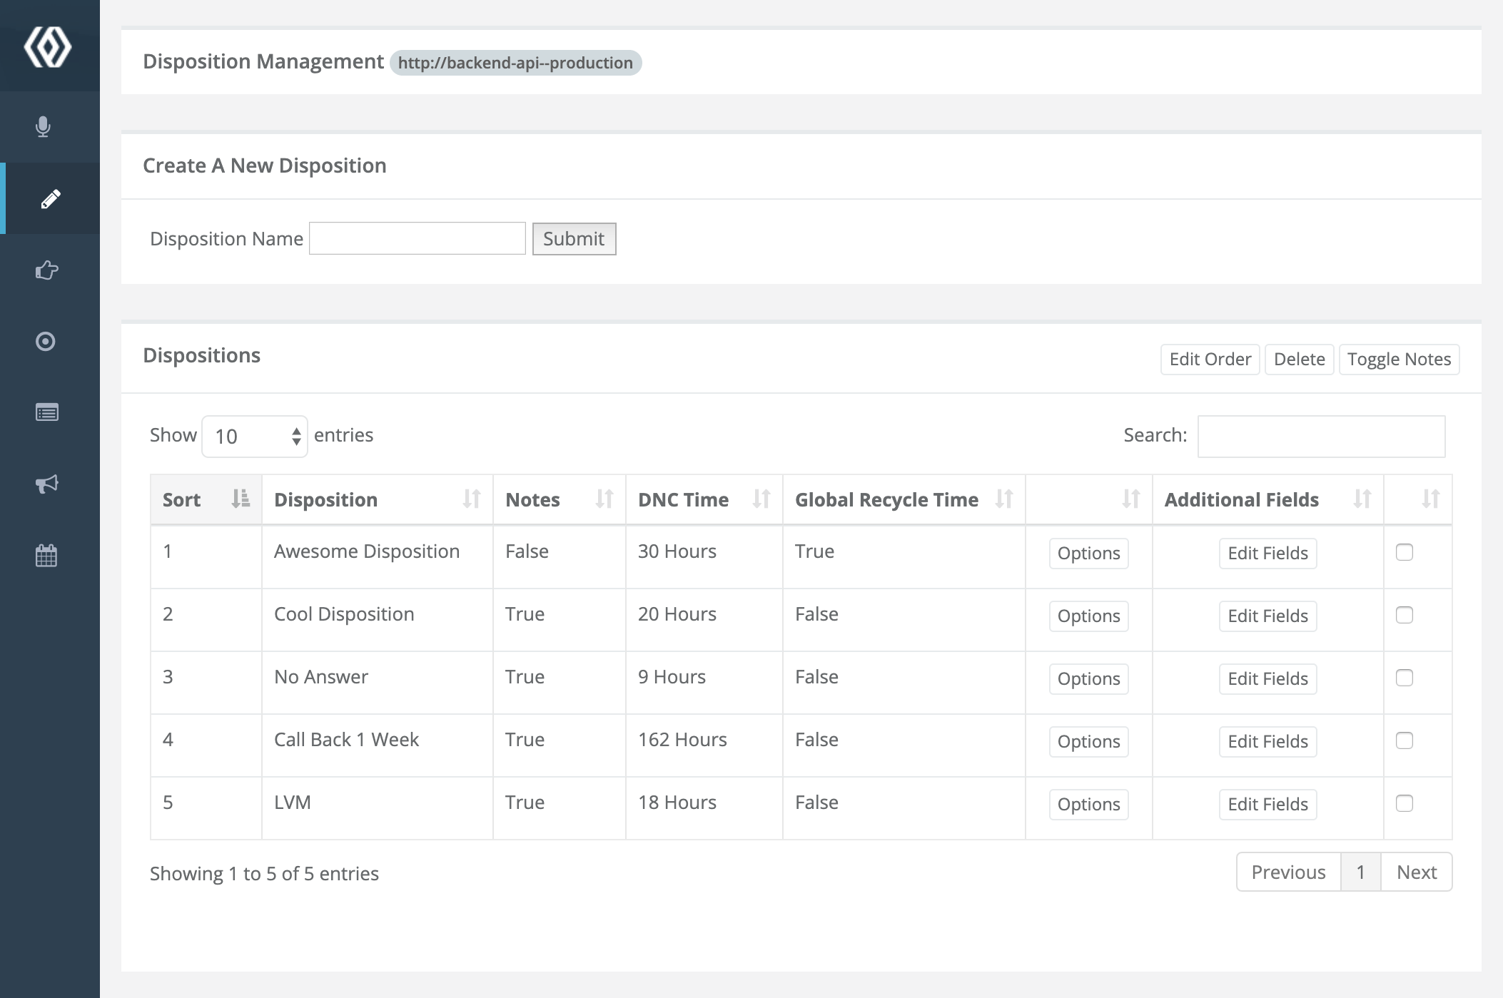Open the microphone sidebar section
Viewport: 1503px width, 998px height.
click(x=43, y=127)
